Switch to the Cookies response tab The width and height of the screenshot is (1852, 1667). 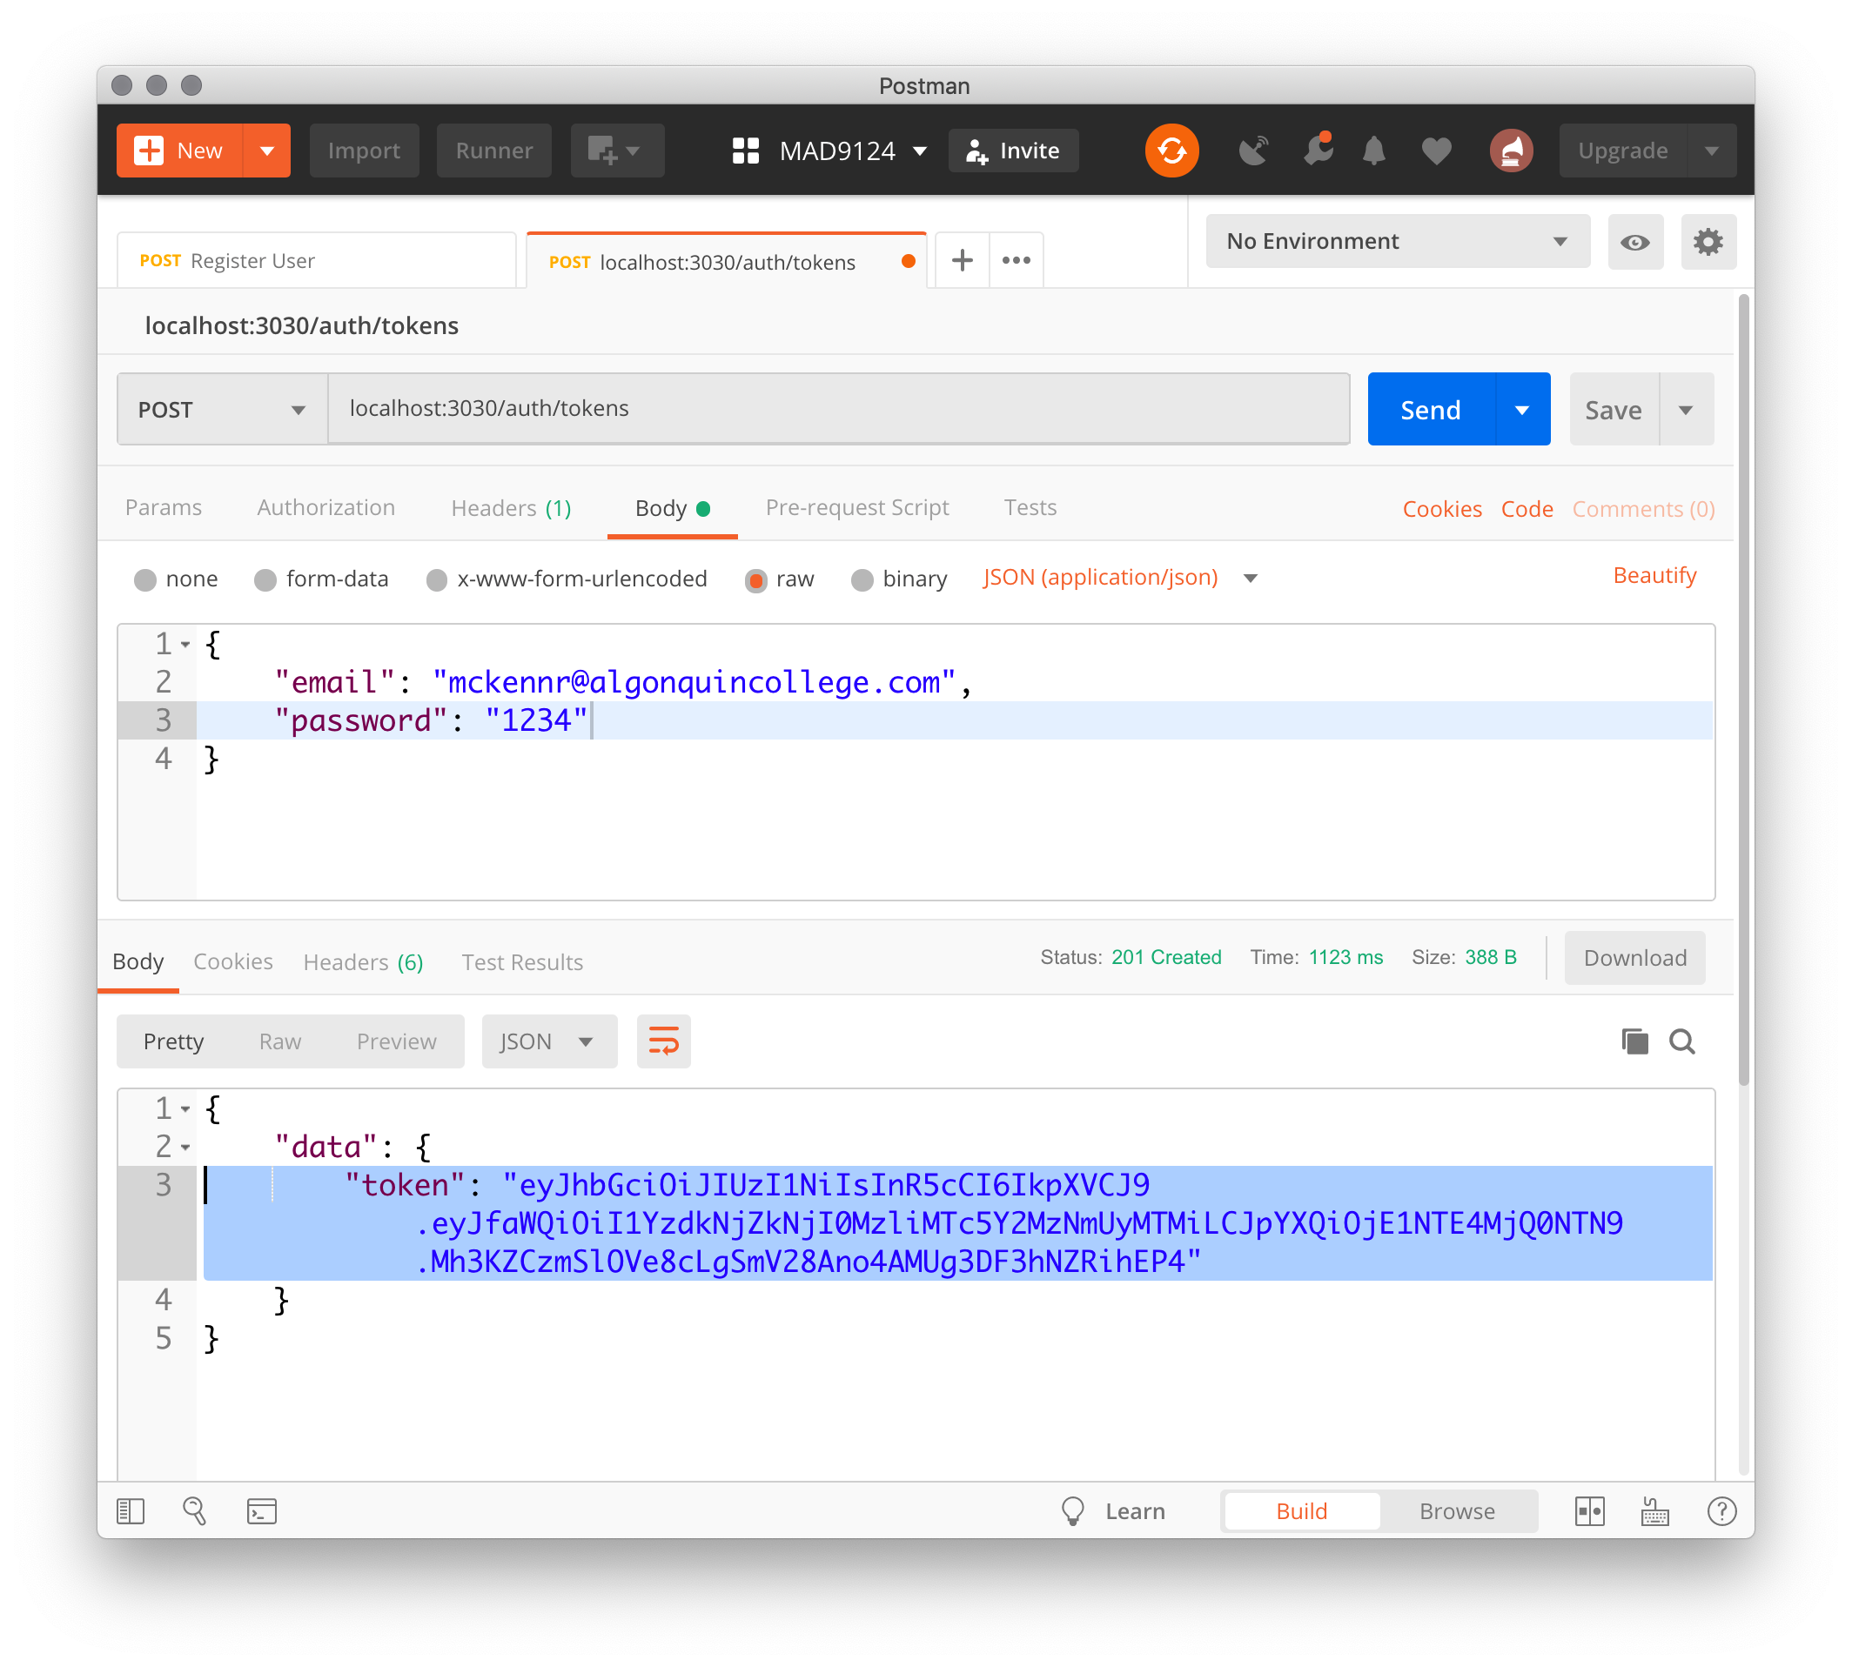231,962
